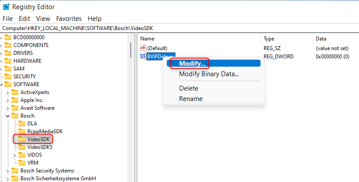The image size is (359, 182).
Task: Select the VideoSDK5 key in tree
Action: [40, 147]
